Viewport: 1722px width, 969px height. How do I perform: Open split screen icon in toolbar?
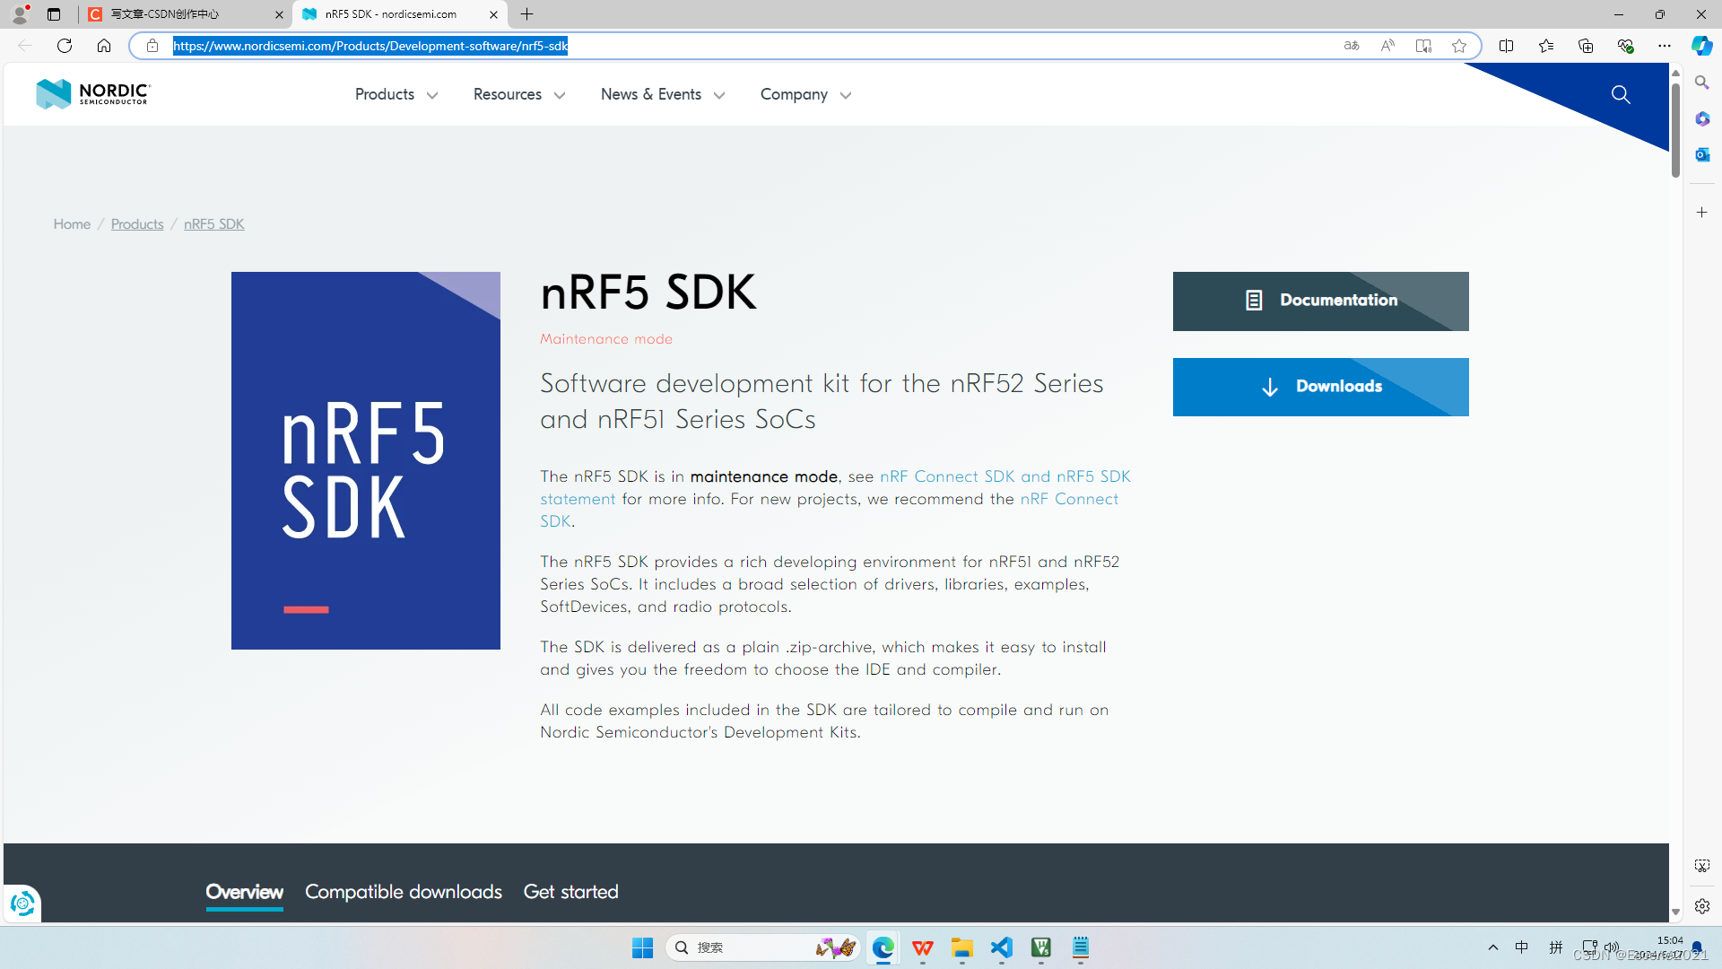point(1506,46)
